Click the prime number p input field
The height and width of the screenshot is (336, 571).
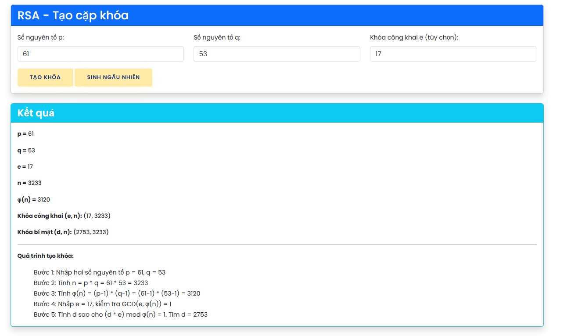[x=101, y=54]
